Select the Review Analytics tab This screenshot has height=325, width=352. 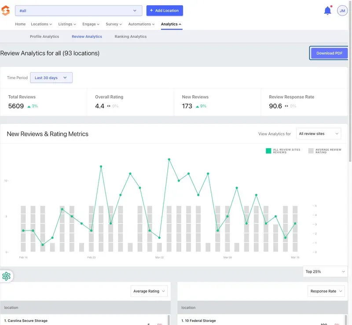[87, 37]
